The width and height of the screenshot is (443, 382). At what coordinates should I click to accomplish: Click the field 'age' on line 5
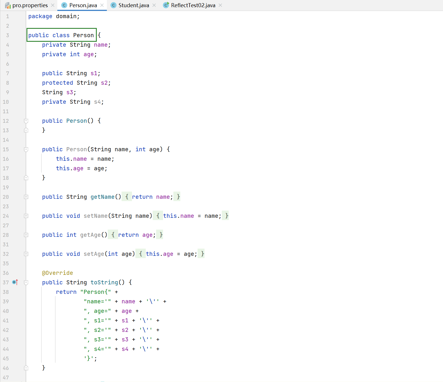89,54
